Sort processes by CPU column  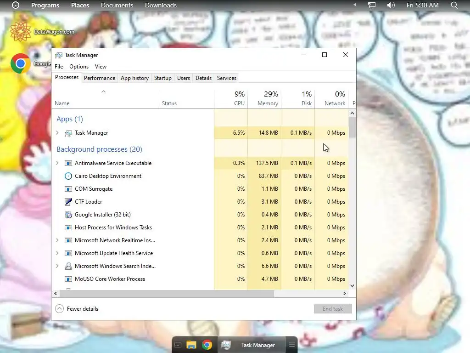pos(231,99)
